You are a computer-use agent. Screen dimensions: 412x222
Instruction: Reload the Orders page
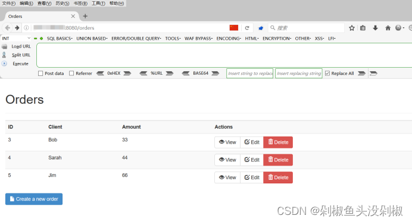pos(247,28)
